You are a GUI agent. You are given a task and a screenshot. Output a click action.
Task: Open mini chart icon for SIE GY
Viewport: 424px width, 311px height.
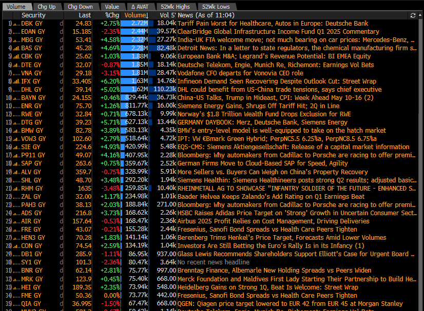[16, 147]
